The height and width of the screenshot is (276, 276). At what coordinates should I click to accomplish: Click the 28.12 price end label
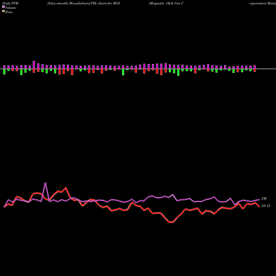pos(266,206)
